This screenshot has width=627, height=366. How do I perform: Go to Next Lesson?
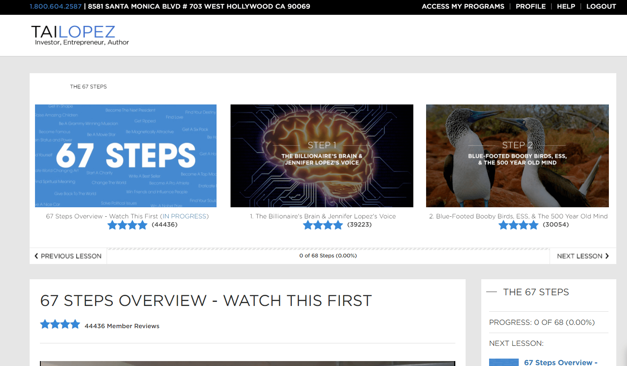pyautogui.click(x=583, y=256)
